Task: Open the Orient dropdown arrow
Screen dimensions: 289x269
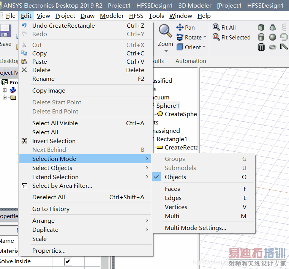Action: point(204,47)
